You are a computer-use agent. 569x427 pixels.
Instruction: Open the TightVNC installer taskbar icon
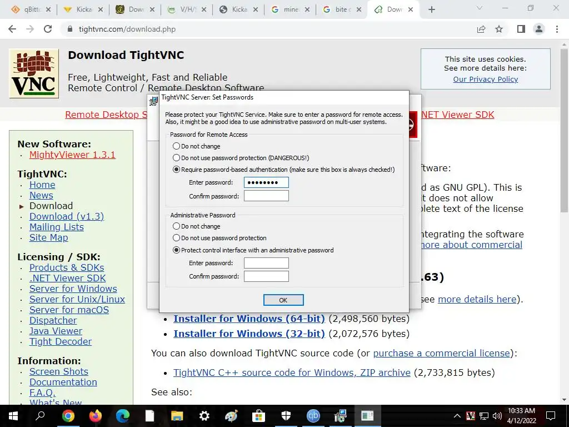tap(341, 416)
